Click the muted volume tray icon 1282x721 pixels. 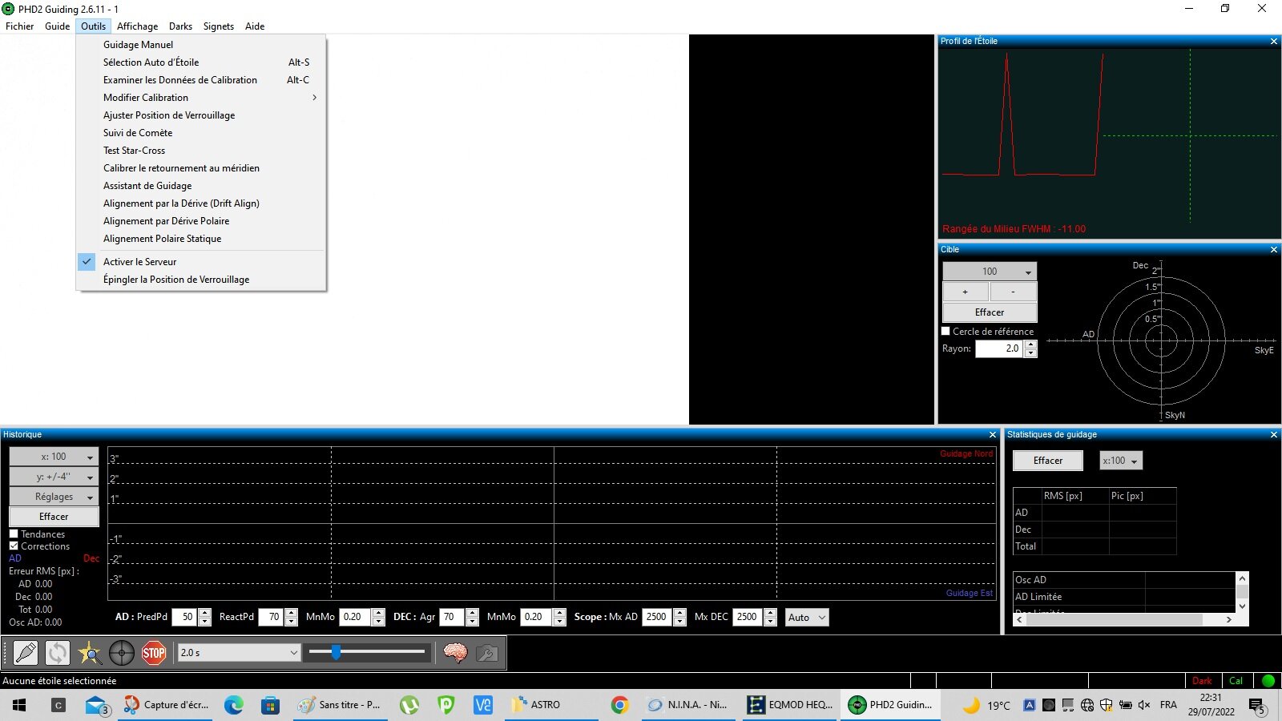(x=1143, y=705)
